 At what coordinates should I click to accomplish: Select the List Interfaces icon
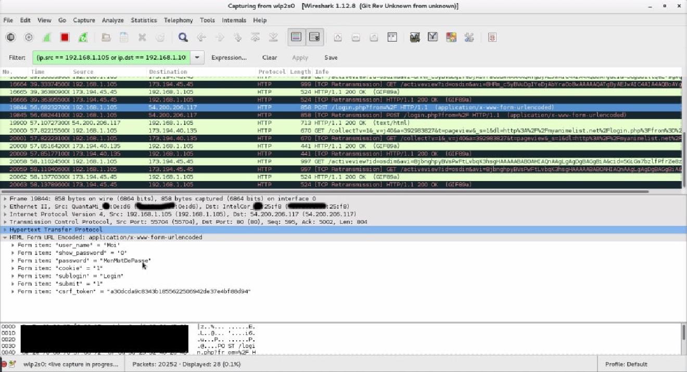point(9,37)
